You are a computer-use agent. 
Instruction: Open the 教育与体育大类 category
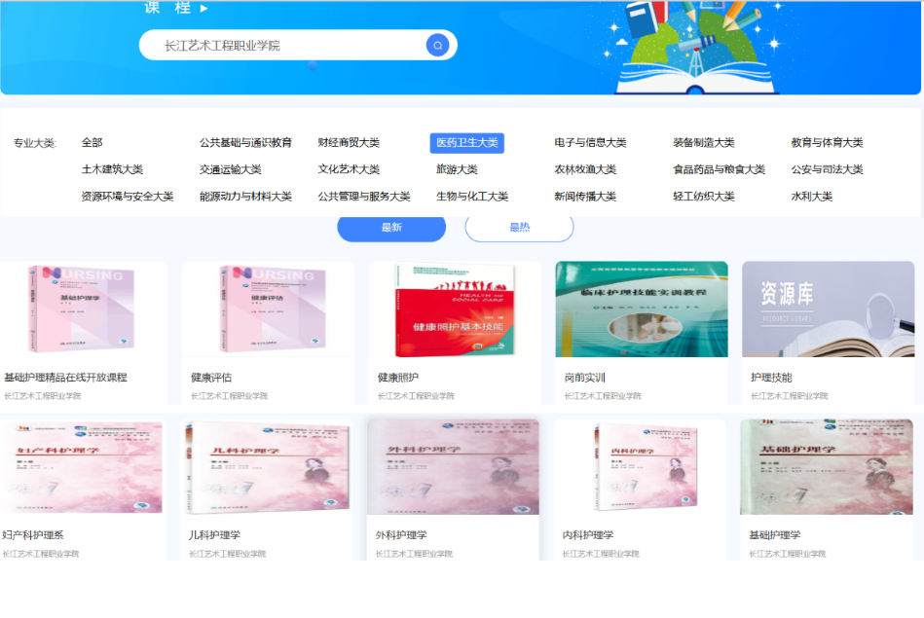[x=827, y=142]
